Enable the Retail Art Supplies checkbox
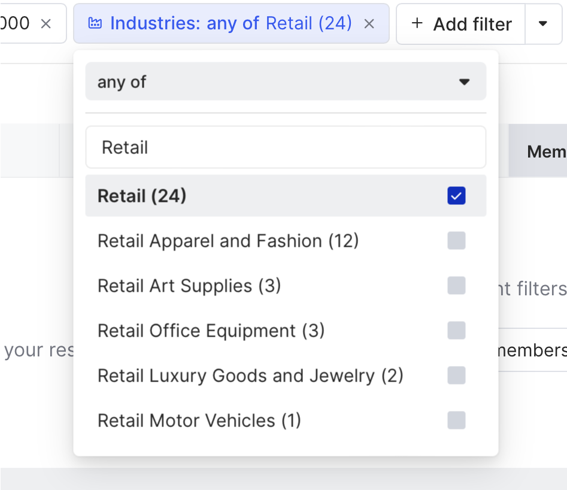Image resolution: width=567 pixels, height=490 pixels. [456, 286]
